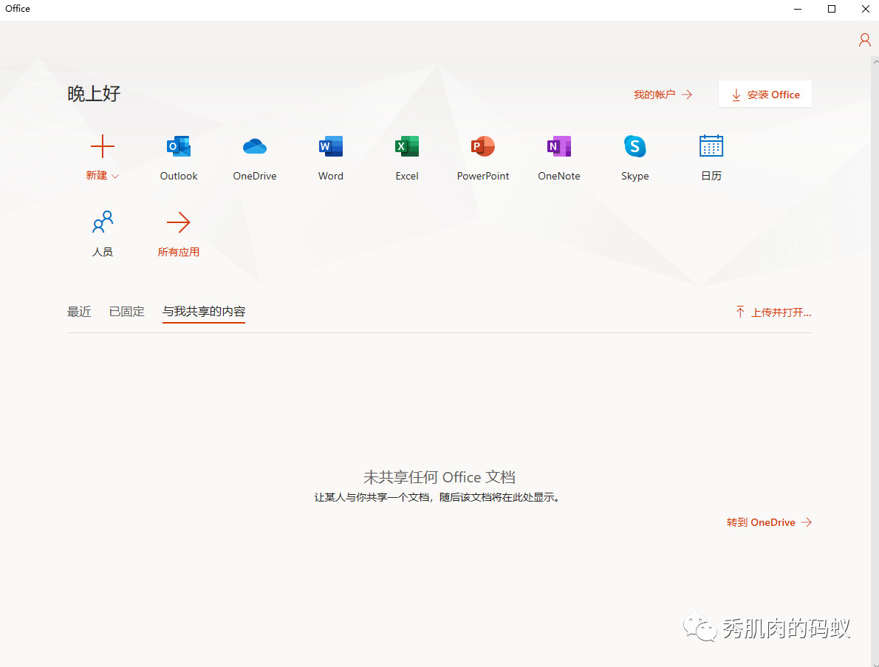Launch OneDrive from the app list
This screenshot has width=879, height=667.
click(255, 147)
